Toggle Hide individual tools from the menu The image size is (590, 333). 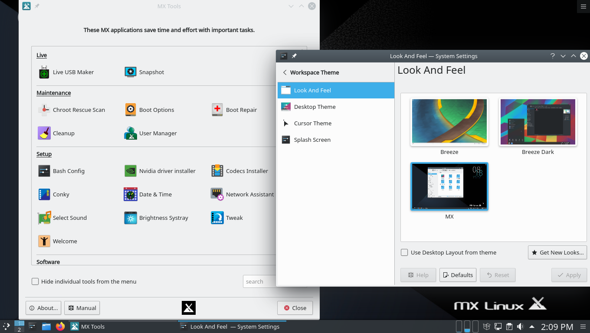84,281
